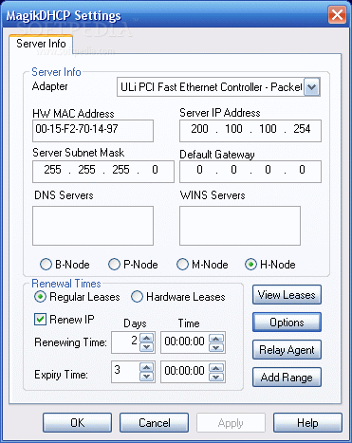Image resolution: width=352 pixels, height=443 pixels.
Task: Decrease Renewing Time clock with down arrow
Action: pyautogui.click(x=216, y=347)
